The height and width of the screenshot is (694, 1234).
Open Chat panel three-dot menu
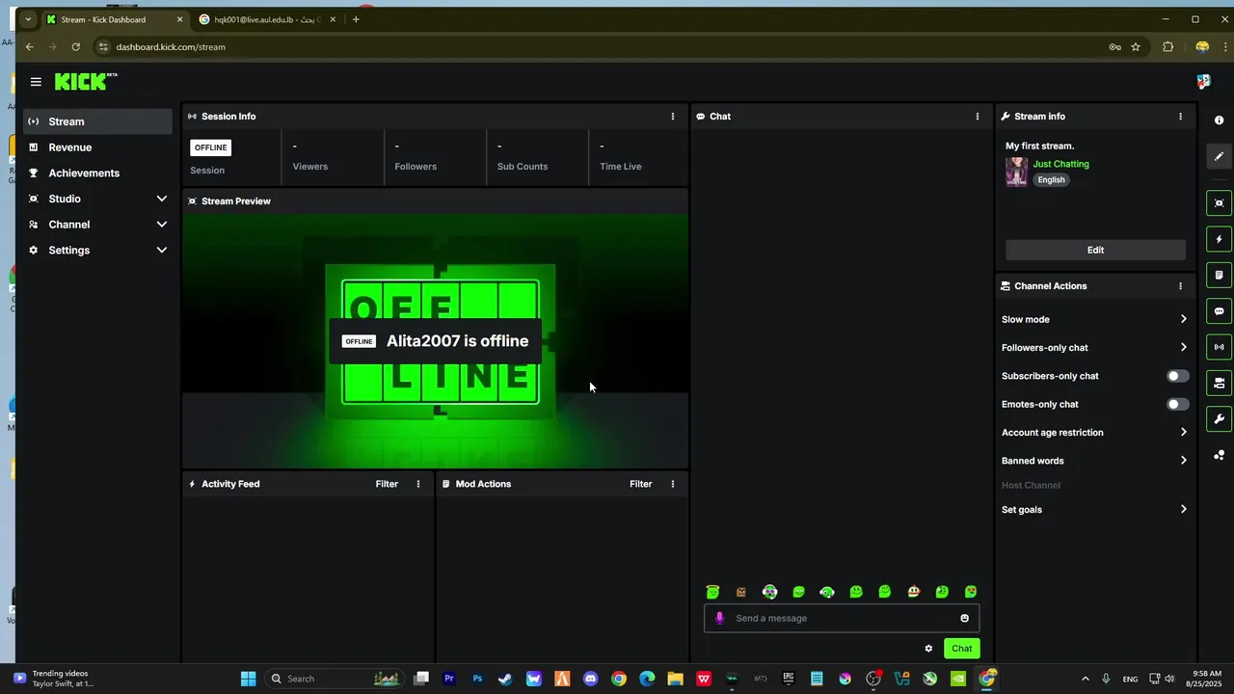(x=978, y=116)
